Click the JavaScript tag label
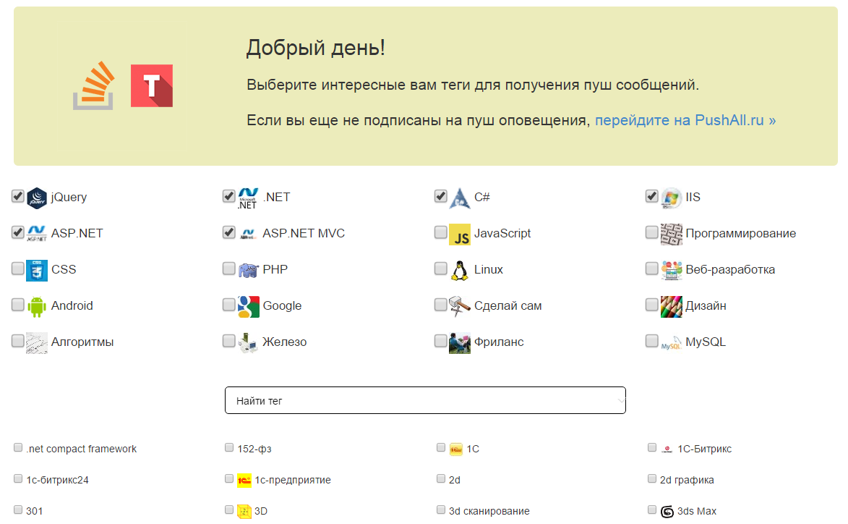Screen dimensions: 848x524 [502, 233]
